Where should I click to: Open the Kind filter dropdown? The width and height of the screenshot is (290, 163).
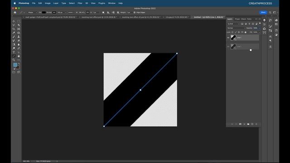[233, 24]
